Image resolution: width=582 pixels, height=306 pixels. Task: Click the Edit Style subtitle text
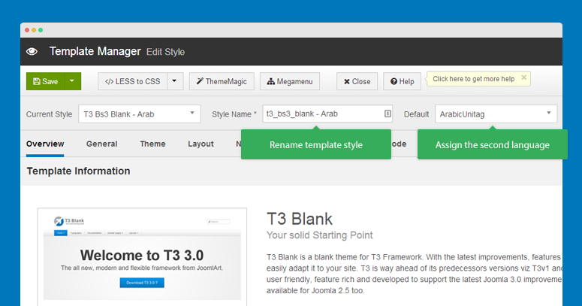(165, 52)
